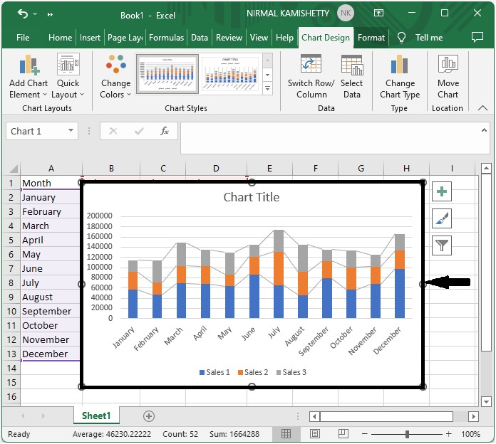Screen dimensions: 496x444
Task: Open the File menu
Action: [x=23, y=38]
